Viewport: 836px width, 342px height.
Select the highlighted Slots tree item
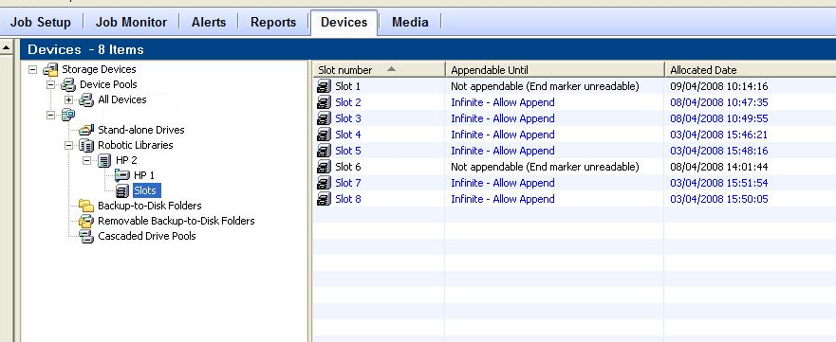coord(147,190)
